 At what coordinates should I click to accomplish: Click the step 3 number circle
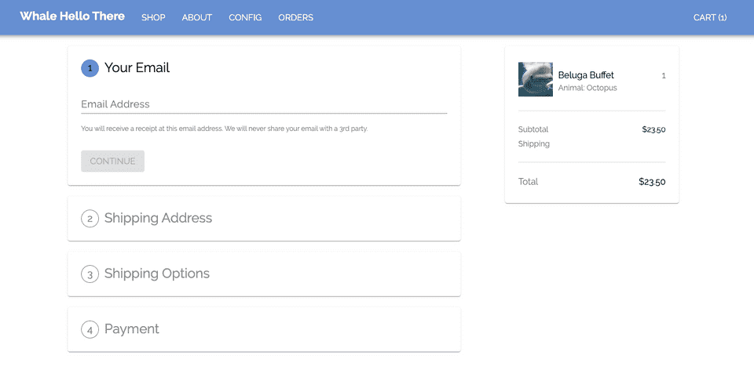pyautogui.click(x=90, y=274)
